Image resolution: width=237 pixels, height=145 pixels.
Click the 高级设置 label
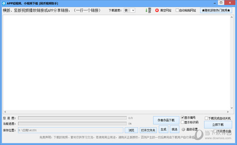192,129
